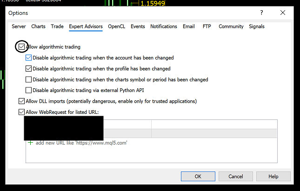Image resolution: width=300 pixels, height=191 pixels.
Task: Switch to the Community tab
Action: pos(231,26)
